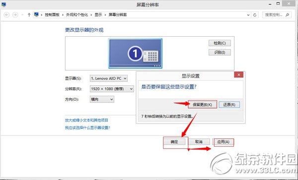The height and width of the screenshot is (180, 298).
Task: Click the 显示器(S): label
Action: coord(73,78)
